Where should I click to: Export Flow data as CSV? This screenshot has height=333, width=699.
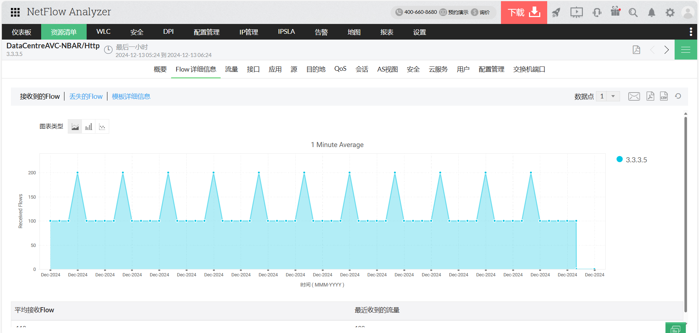click(x=664, y=96)
